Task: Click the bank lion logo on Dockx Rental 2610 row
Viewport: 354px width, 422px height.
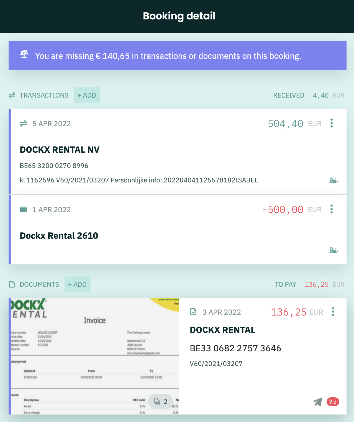Action: [333, 250]
